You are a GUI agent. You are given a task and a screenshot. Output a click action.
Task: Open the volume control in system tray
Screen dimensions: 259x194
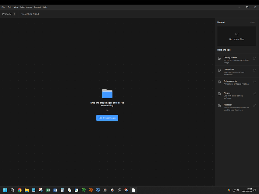[x=238, y=190]
